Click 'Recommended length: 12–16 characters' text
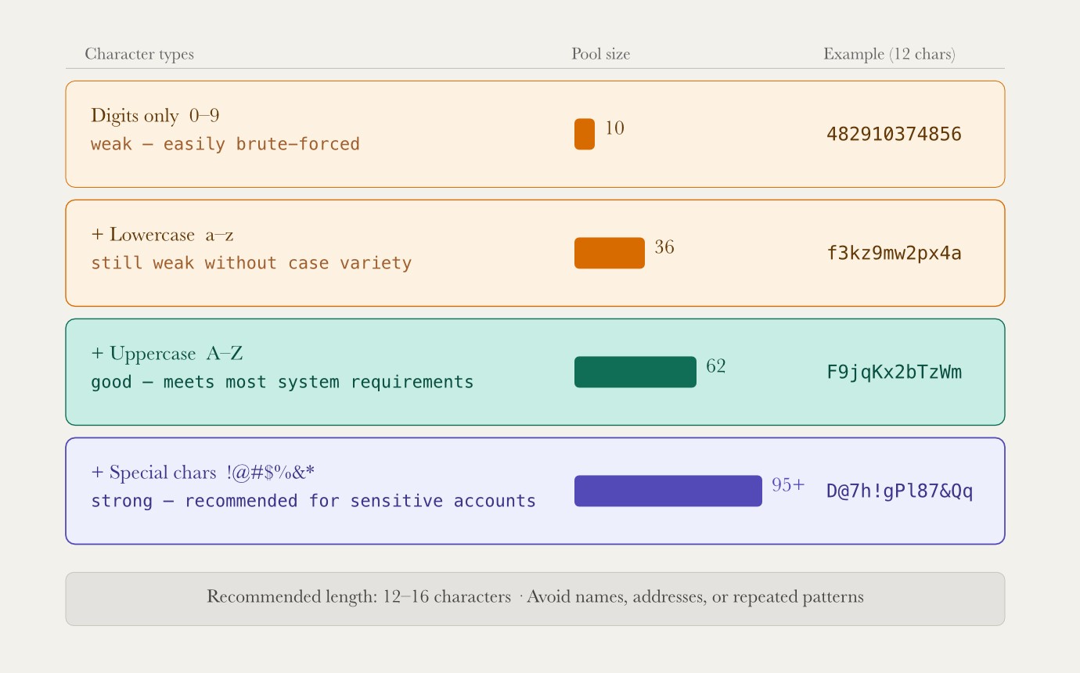Image resolution: width=1080 pixels, height=673 pixels. pyautogui.click(x=358, y=597)
